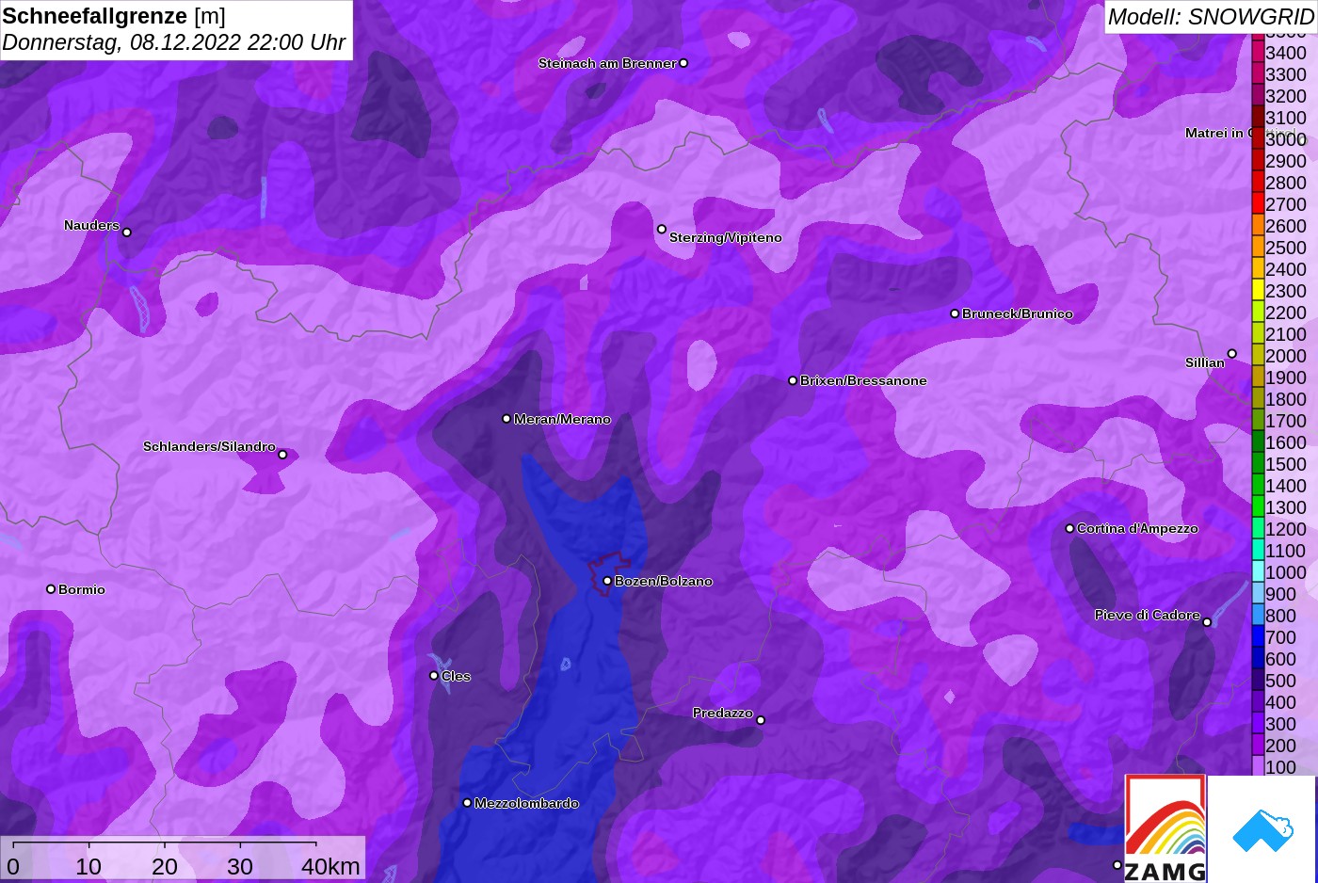The height and width of the screenshot is (883, 1318).
Task: Click the 2900 value in the legend
Action: click(x=1286, y=161)
